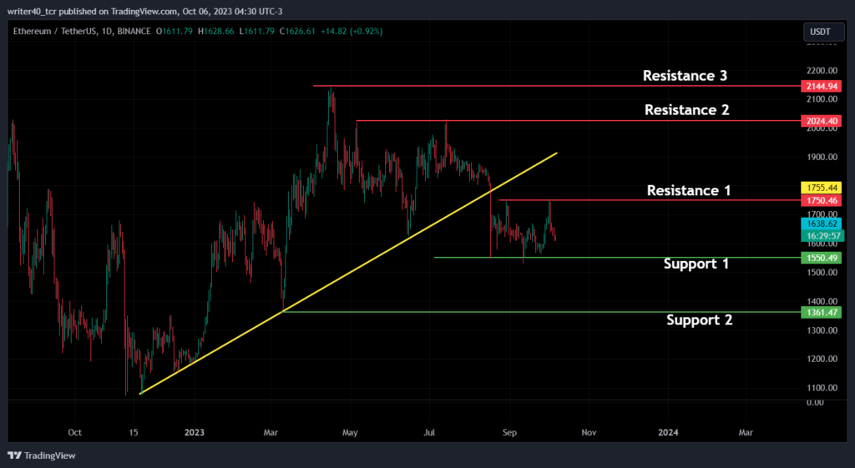
Task: Click the 15 date label on time axis
Action: point(134,433)
